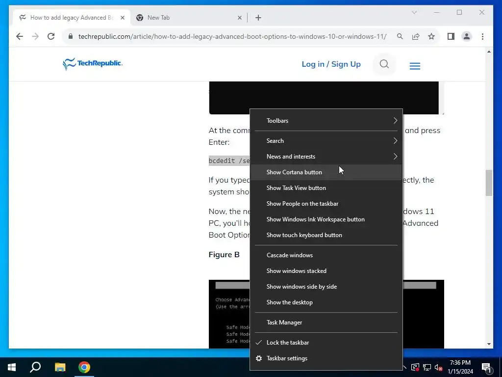Reload the TechRepublic page
Image resolution: width=502 pixels, height=377 pixels.
(51, 36)
